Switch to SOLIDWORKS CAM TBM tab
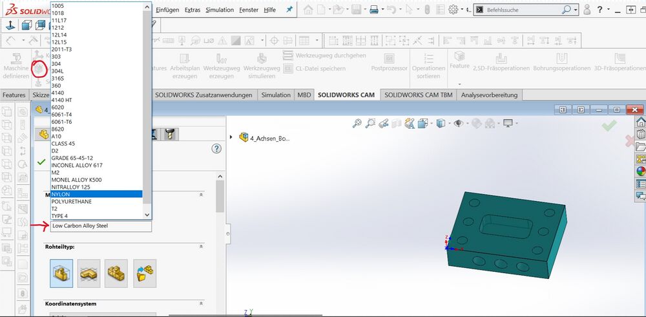 418,95
